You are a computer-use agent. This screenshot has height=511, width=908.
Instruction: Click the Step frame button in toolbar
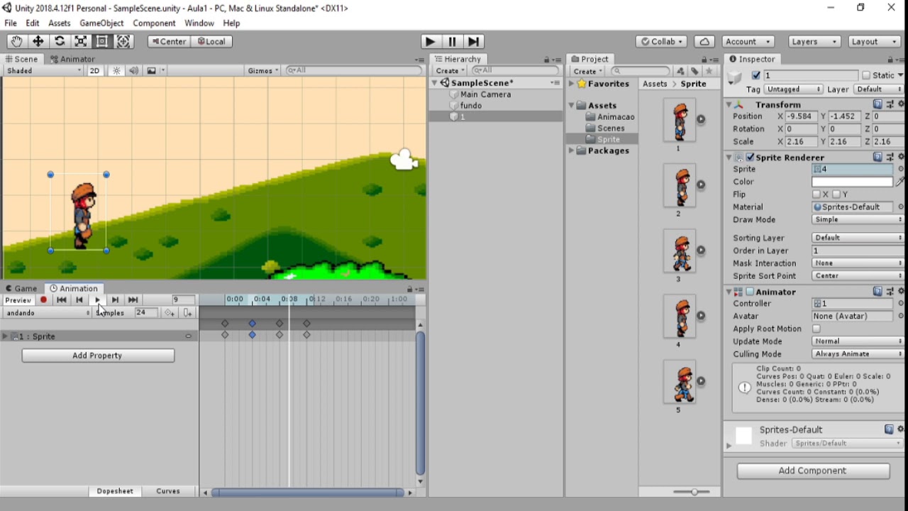click(474, 41)
